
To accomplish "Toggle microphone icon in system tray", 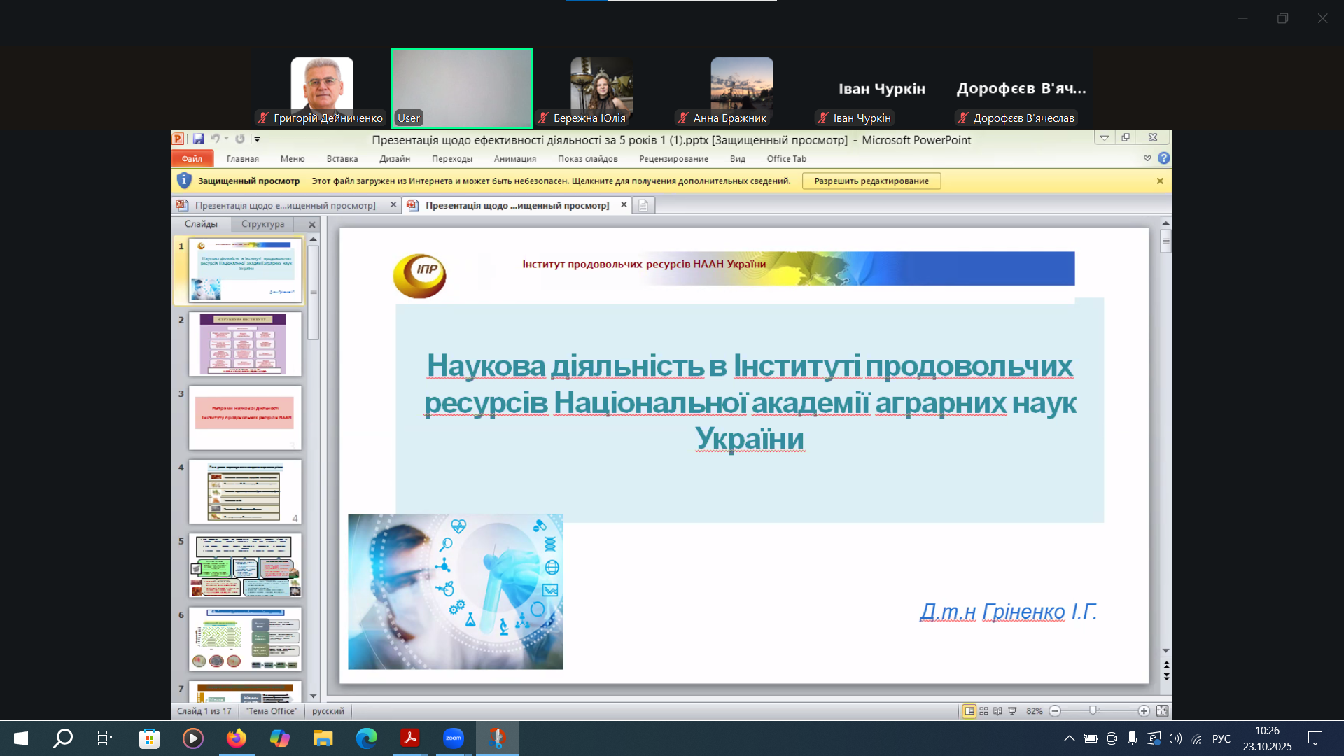I will pos(1132,738).
